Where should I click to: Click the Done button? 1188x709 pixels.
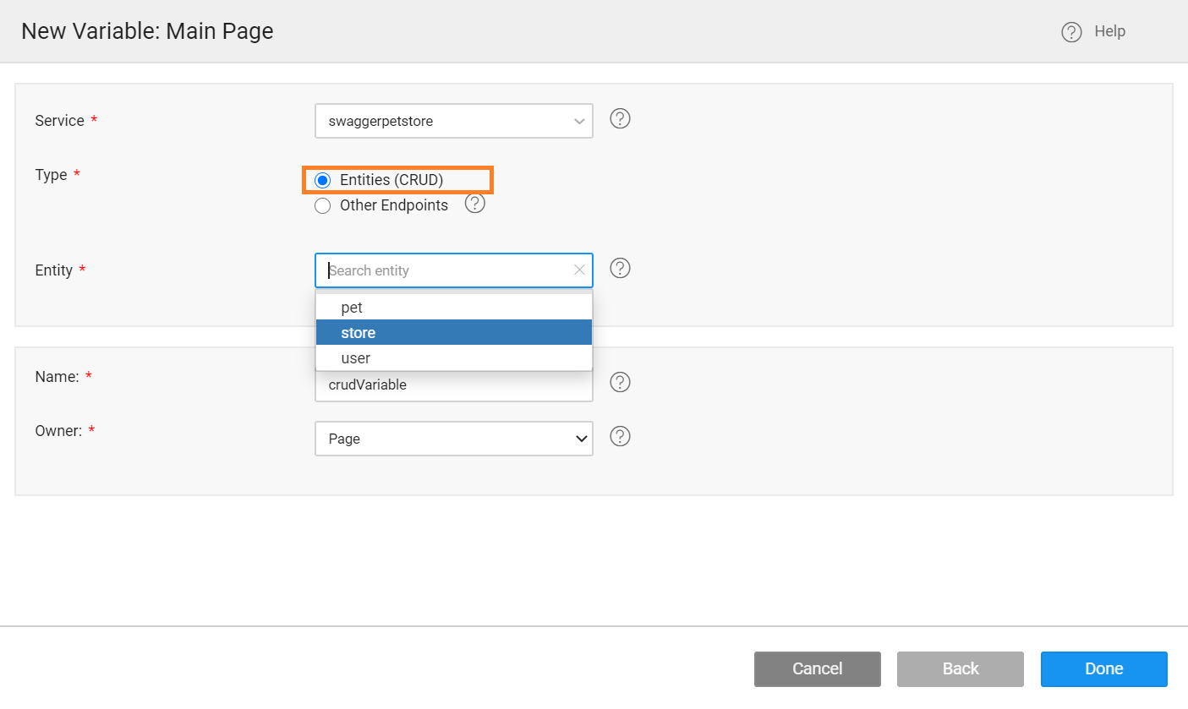(1103, 668)
